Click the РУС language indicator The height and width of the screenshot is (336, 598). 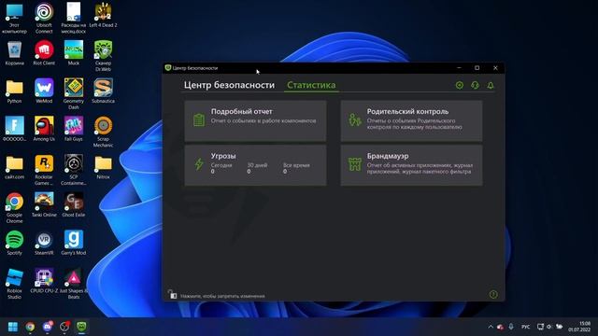pos(525,327)
